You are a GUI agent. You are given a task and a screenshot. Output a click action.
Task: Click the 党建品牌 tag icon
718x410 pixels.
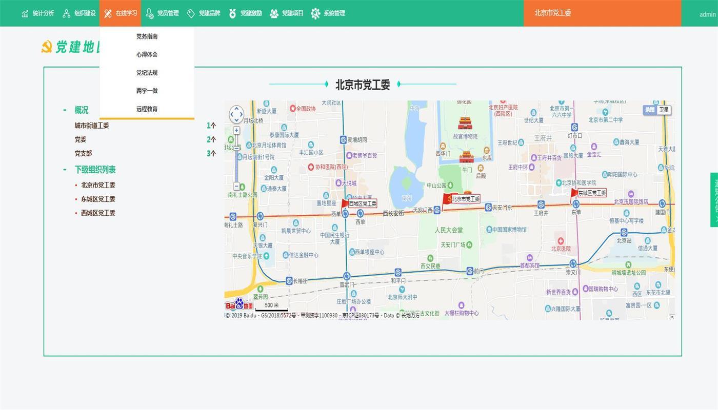[191, 13]
